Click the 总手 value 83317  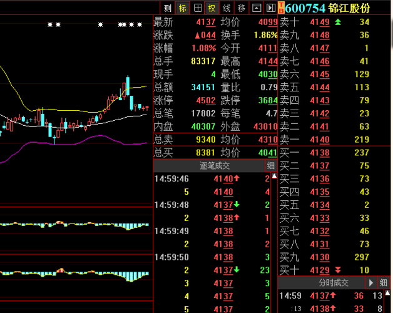pyautogui.click(x=203, y=61)
